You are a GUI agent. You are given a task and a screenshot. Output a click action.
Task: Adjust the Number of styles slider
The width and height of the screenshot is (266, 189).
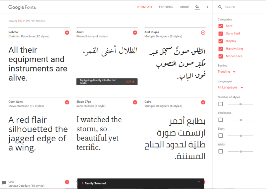pyautogui.click(x=240, y=104)
